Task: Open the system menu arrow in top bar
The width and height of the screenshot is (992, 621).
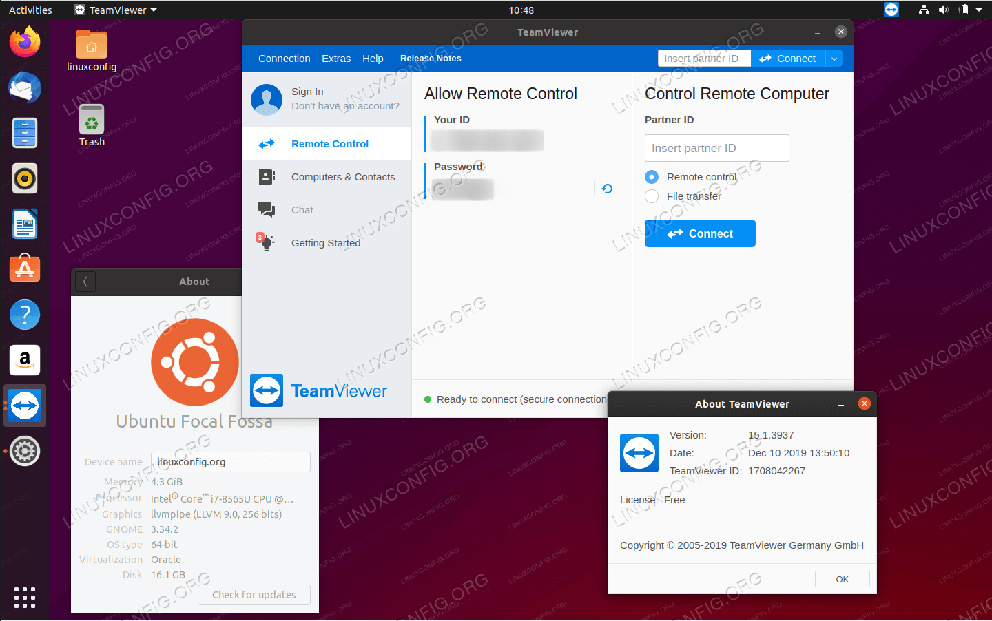Action: (x=979, y=10)
